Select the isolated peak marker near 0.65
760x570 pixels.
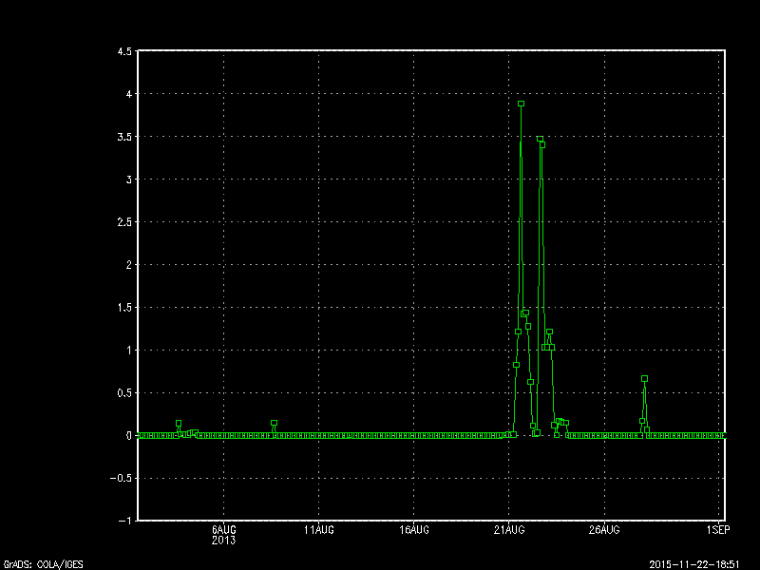click(x=645, y=378)
